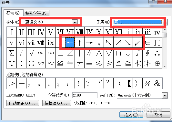Open 自动更正 AutoCorrect settings
Screen dimensions: 172x122
pyautogui.click(x=23, y=103)
